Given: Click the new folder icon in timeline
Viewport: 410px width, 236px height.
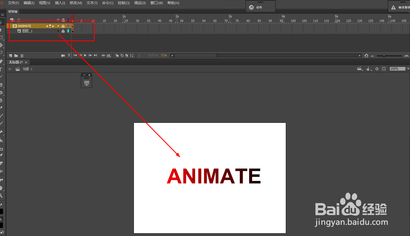Looking at the screenshot, I should (x=16, y=56).
